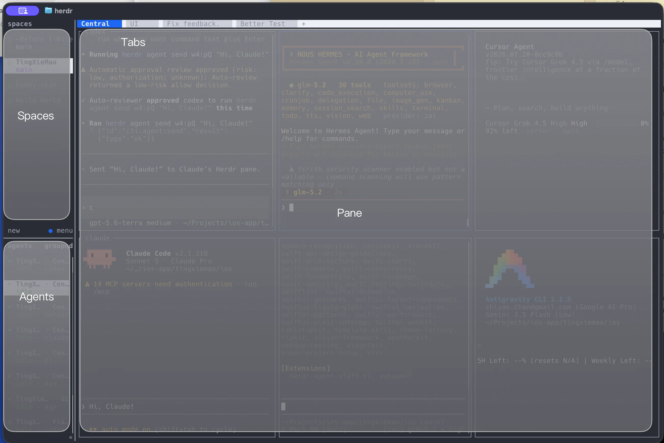Viewport: 664px width, 443px height.
Task: Click the 'agents' sidebar heading
Action: [20, 246]
